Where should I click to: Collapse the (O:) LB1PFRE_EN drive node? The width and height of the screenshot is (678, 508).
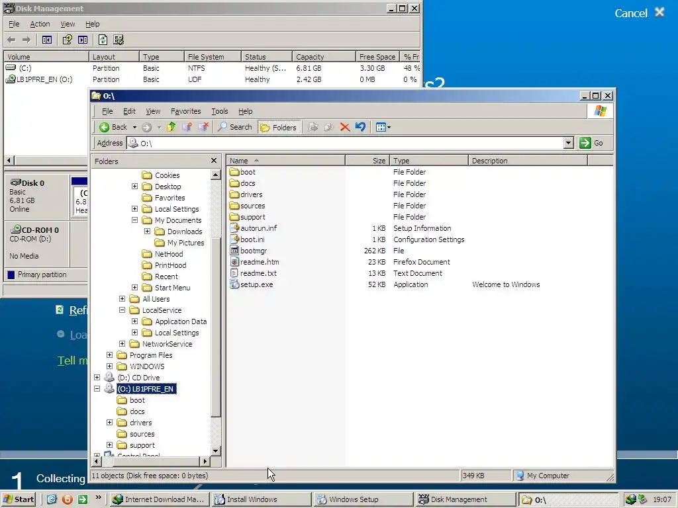97,388
